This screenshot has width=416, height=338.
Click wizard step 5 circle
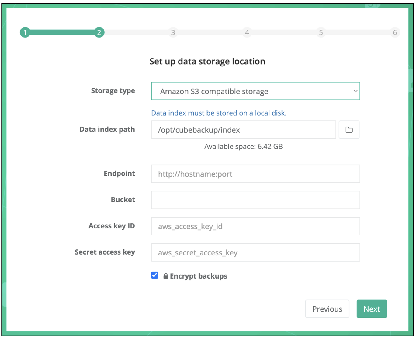pos(321,32)
